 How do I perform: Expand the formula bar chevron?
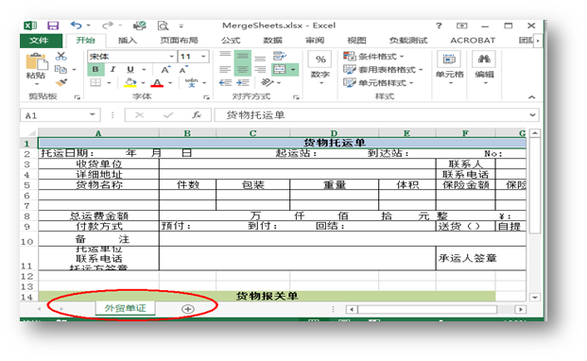point(532,115)
